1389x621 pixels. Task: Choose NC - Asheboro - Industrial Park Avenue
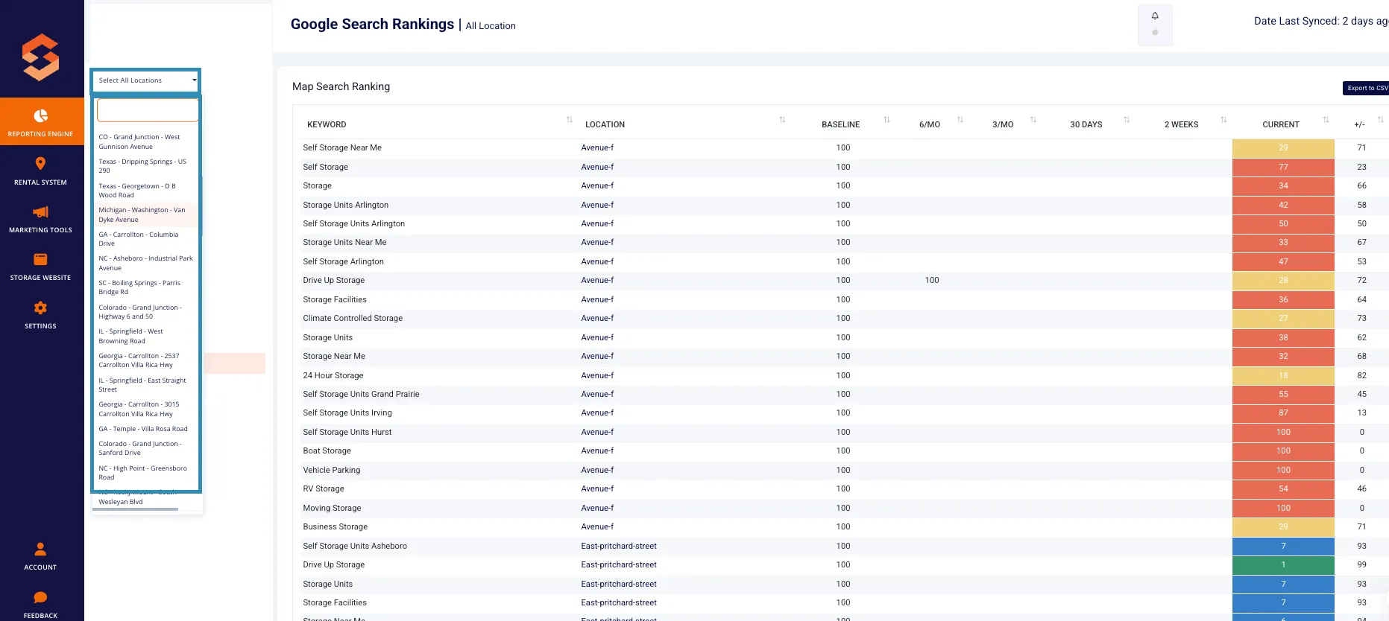pyautogui.click(x=146, y=264)
